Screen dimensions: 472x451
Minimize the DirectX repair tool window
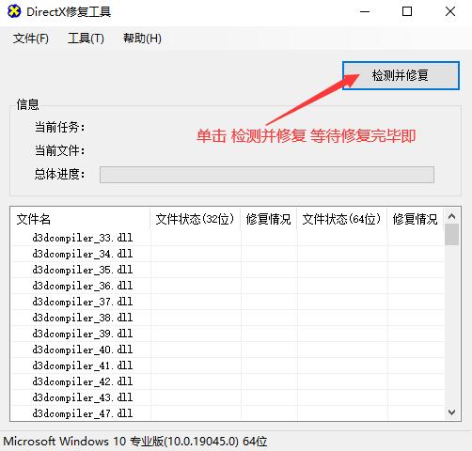click(365, 12)
